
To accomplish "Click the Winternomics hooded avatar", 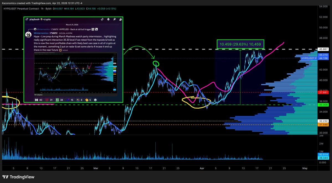I will click(28, 35).
